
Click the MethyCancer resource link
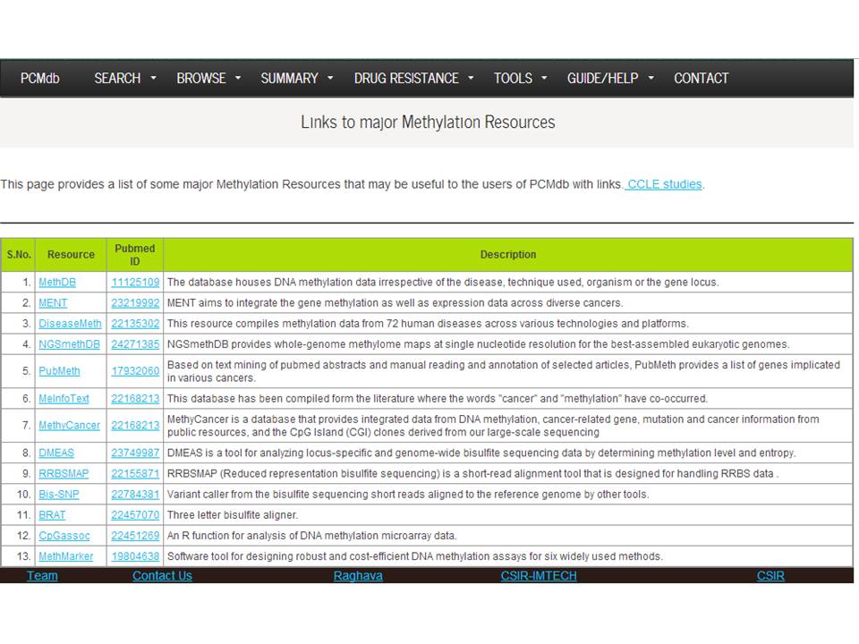coord(69,426)
